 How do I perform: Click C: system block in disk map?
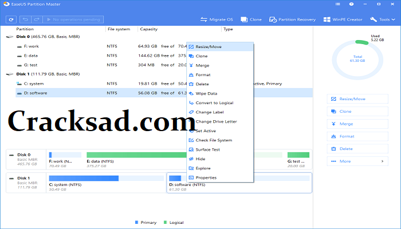[x=106, y=183]
